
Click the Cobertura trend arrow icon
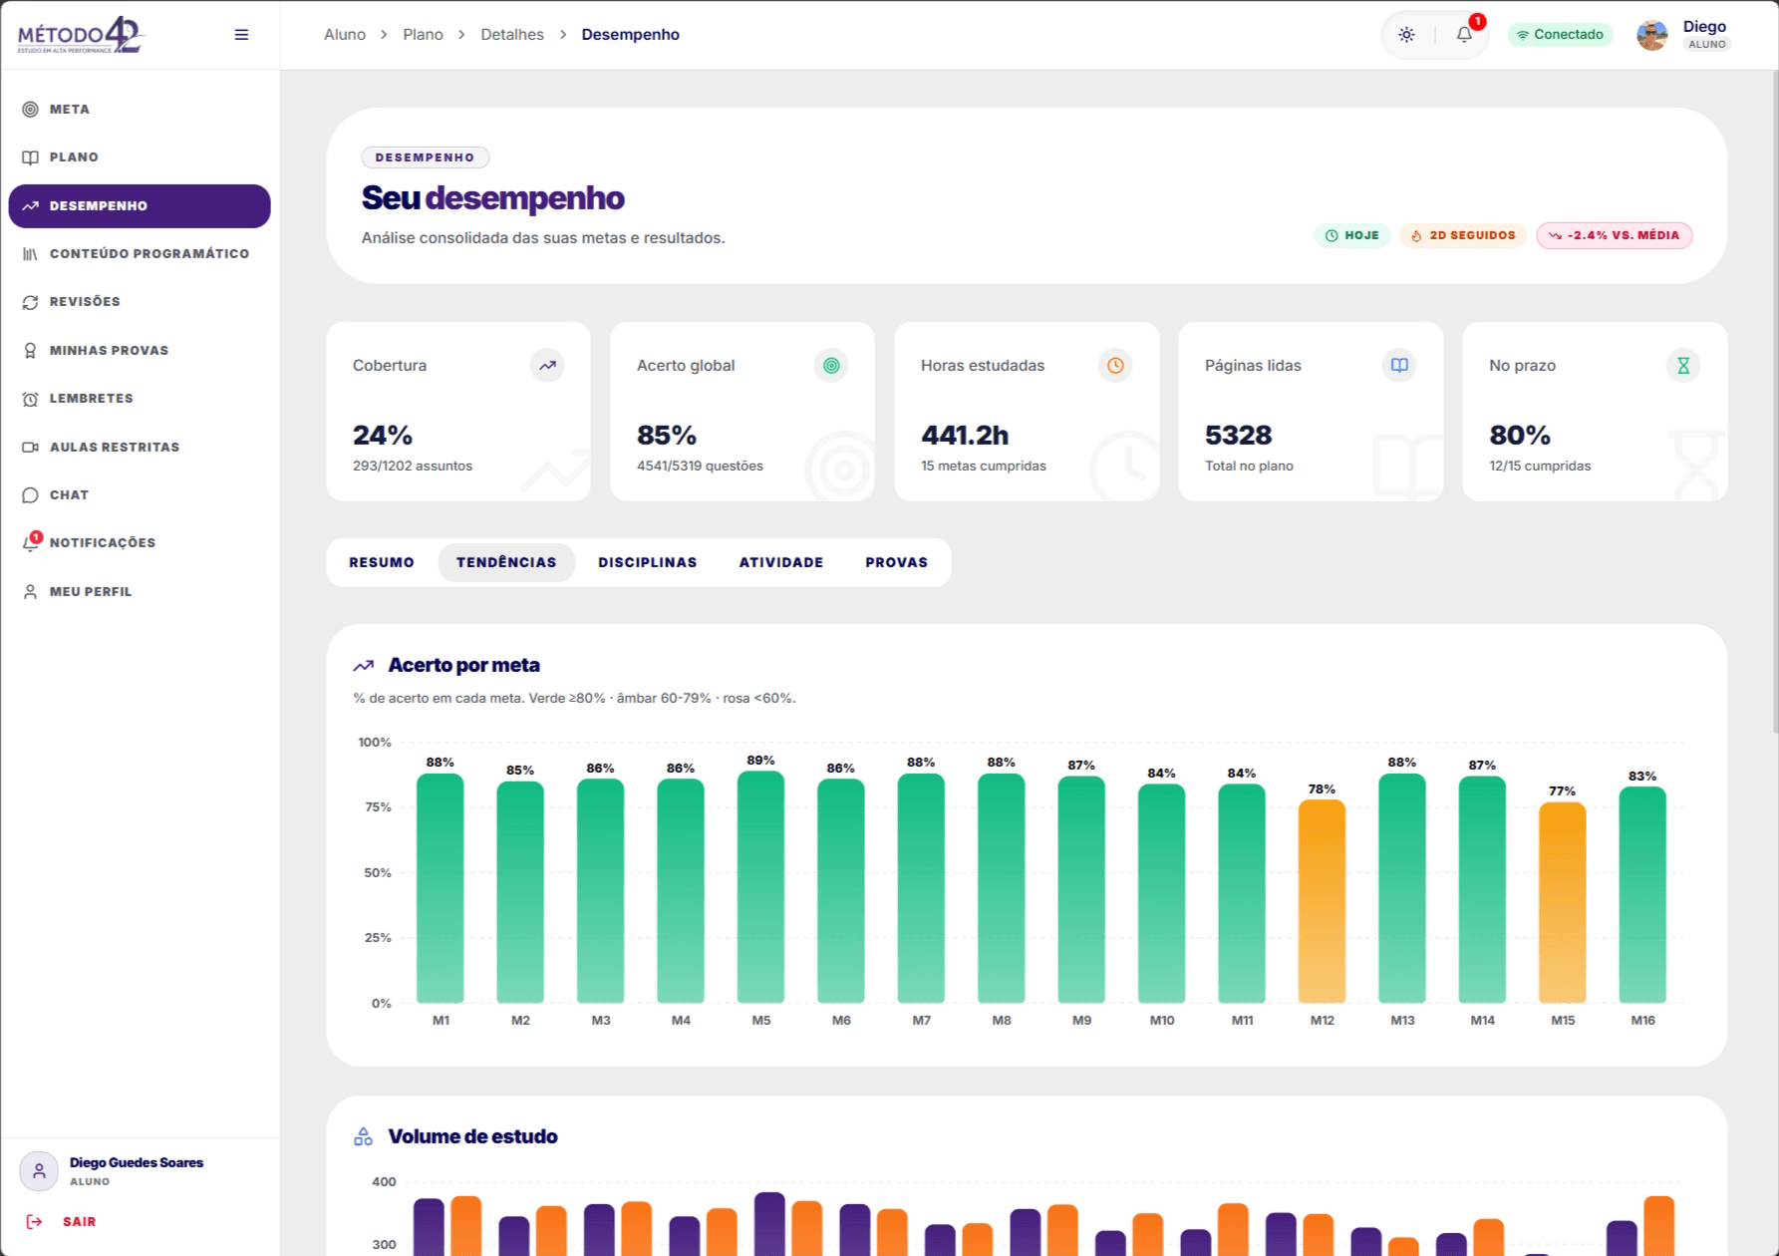547,366
